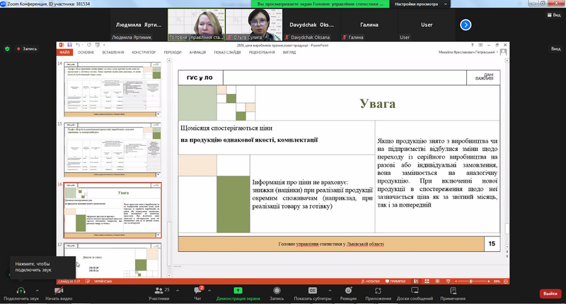This screenshot has height=304, width=566.
Task: Open the ФАЙЛ tab in PowerPoint
Action: click(x=64, y=52)
